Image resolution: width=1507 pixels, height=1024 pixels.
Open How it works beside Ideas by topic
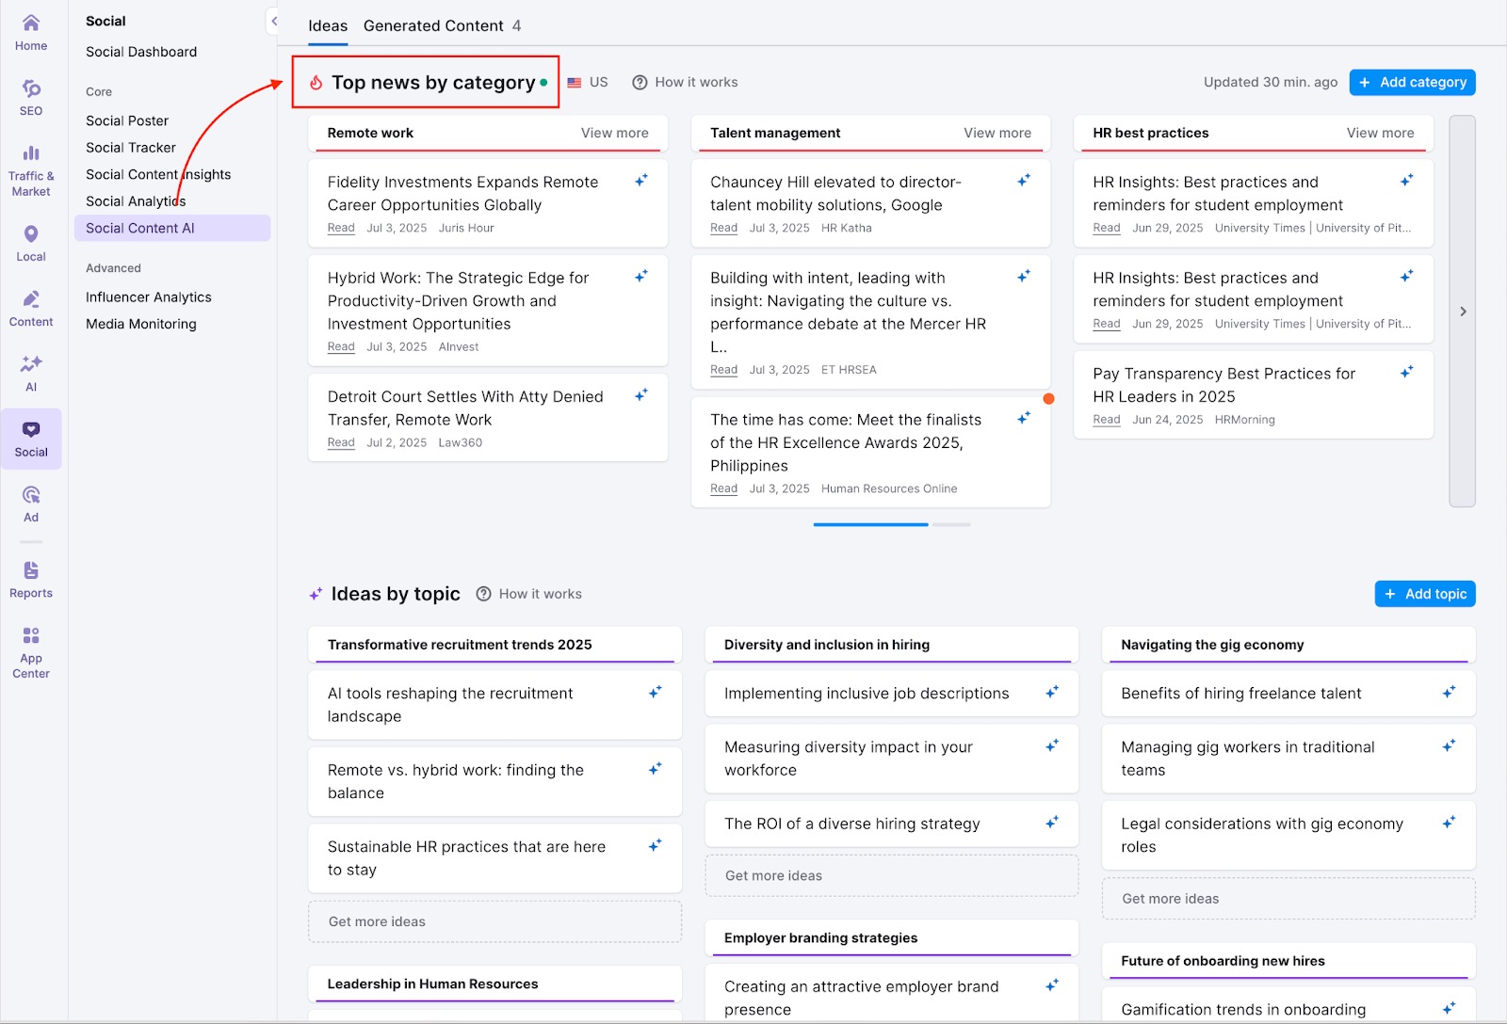click(529, 594)
